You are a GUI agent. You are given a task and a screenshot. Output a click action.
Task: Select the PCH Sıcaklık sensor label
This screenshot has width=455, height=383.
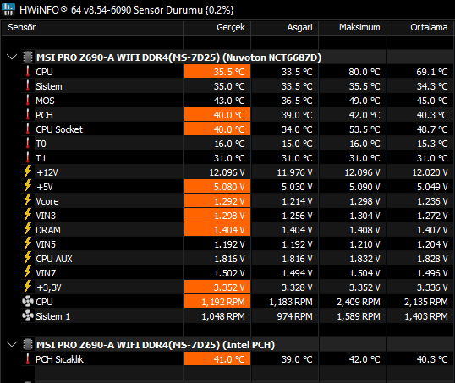click(x=59, y=359)
